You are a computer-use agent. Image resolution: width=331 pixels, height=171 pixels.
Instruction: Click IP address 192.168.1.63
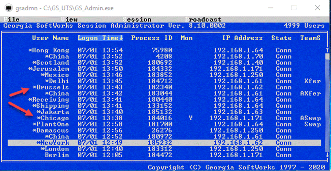[238, 112]
